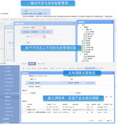Click the red 删除 delete icon in transfer toolbar
The height and width of the screenshot is (124, 117).
[44, 69]
